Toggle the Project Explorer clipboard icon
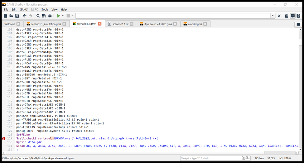The image size is (304, 163). (x=287, y=16)
